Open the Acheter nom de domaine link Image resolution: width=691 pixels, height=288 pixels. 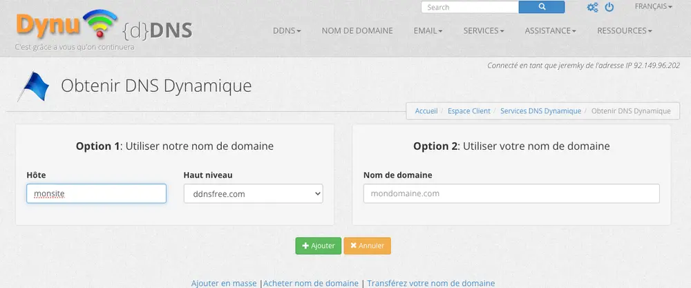(x=311, y=283)
